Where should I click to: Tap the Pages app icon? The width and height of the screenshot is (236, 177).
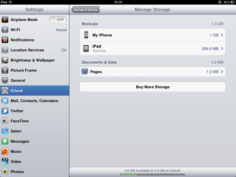pyautogui.click(x=85, y=72)
